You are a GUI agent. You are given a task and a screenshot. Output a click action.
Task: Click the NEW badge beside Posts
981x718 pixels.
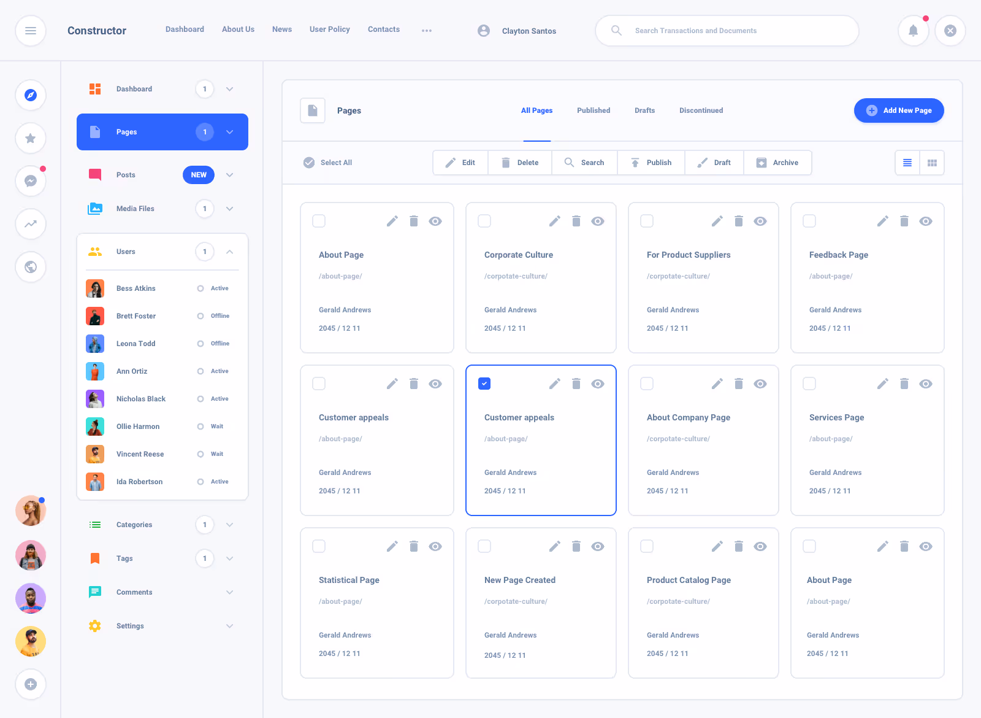tap(199, 175)
